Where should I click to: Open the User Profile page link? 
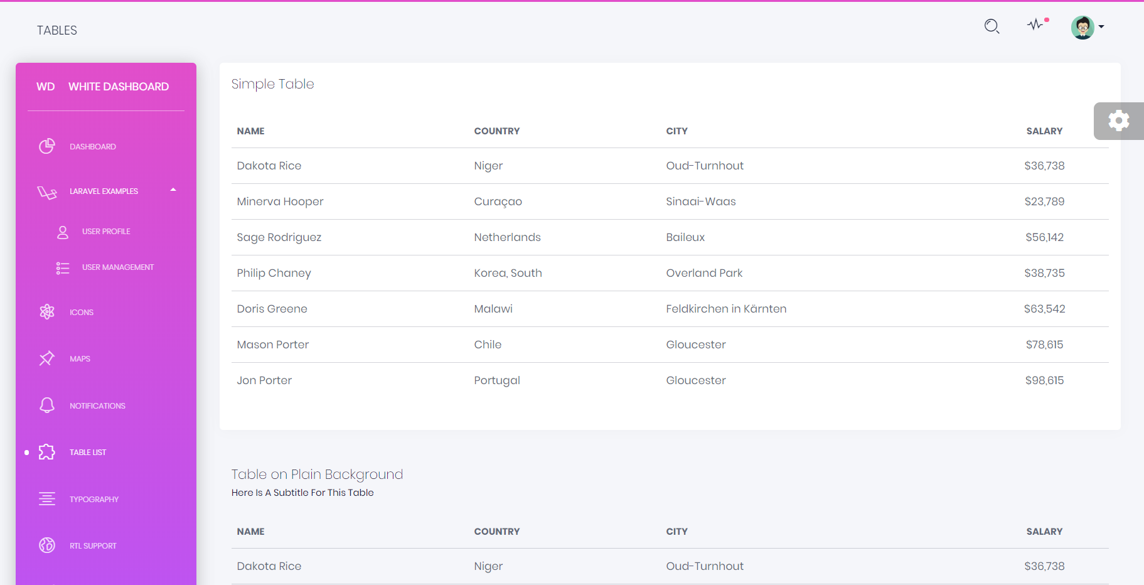[x=106, y=232]
